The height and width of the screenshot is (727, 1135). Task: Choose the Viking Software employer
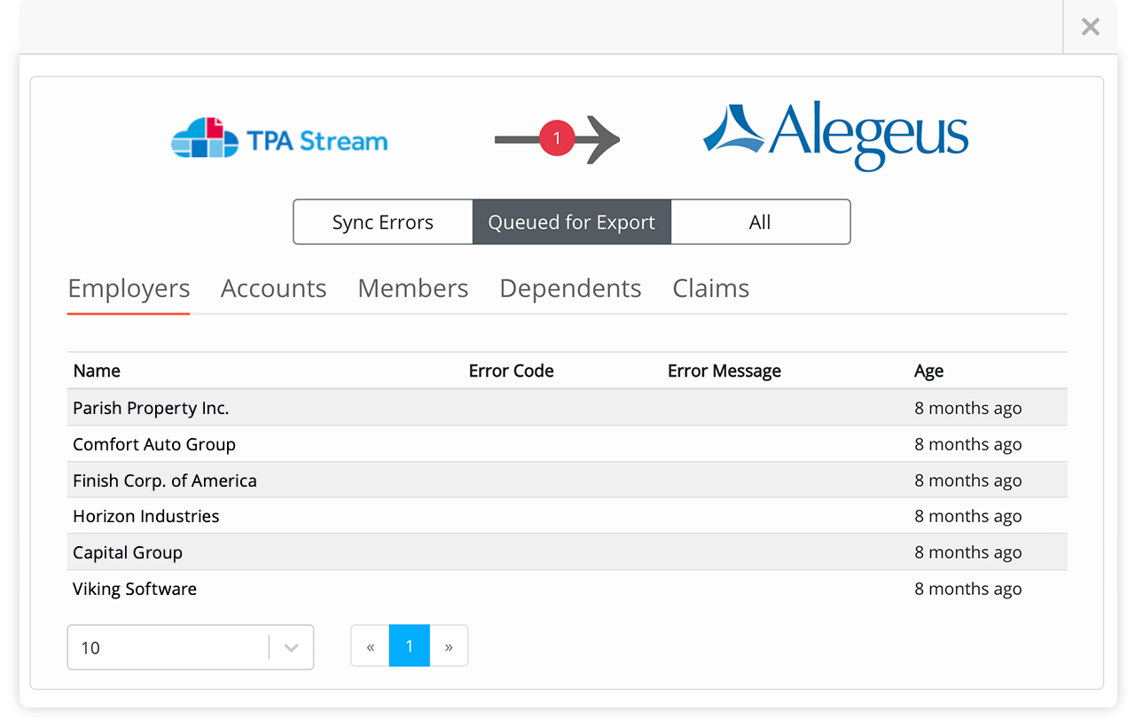(x=135, y=589)
